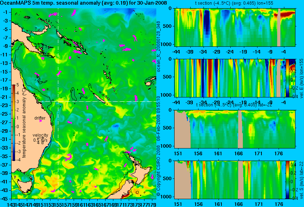Click the '-34' tick under the lon=155 temperature section
Viewport: 304px width, 207px height.
(x=204, y=52)
